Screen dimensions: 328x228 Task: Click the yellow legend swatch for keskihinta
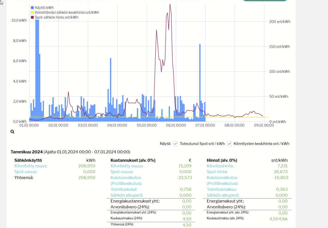32,12
